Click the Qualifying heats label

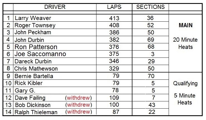click(x=185, y=84)
